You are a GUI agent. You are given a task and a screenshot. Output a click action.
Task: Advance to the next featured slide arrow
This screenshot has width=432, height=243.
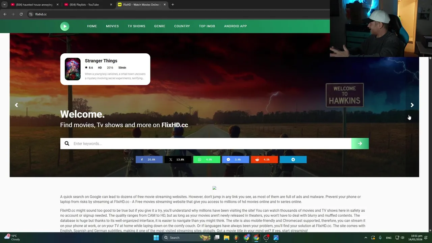click(x=412, y=105)
